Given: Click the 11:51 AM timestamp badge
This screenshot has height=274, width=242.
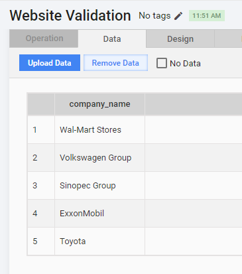Looking at the screenshot, I should pos(207,16).
